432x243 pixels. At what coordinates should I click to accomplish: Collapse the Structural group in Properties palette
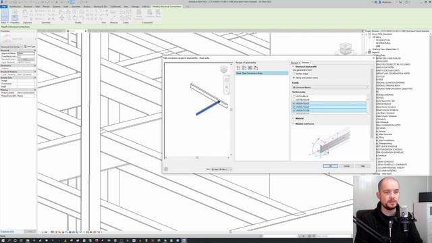point(35,51)
